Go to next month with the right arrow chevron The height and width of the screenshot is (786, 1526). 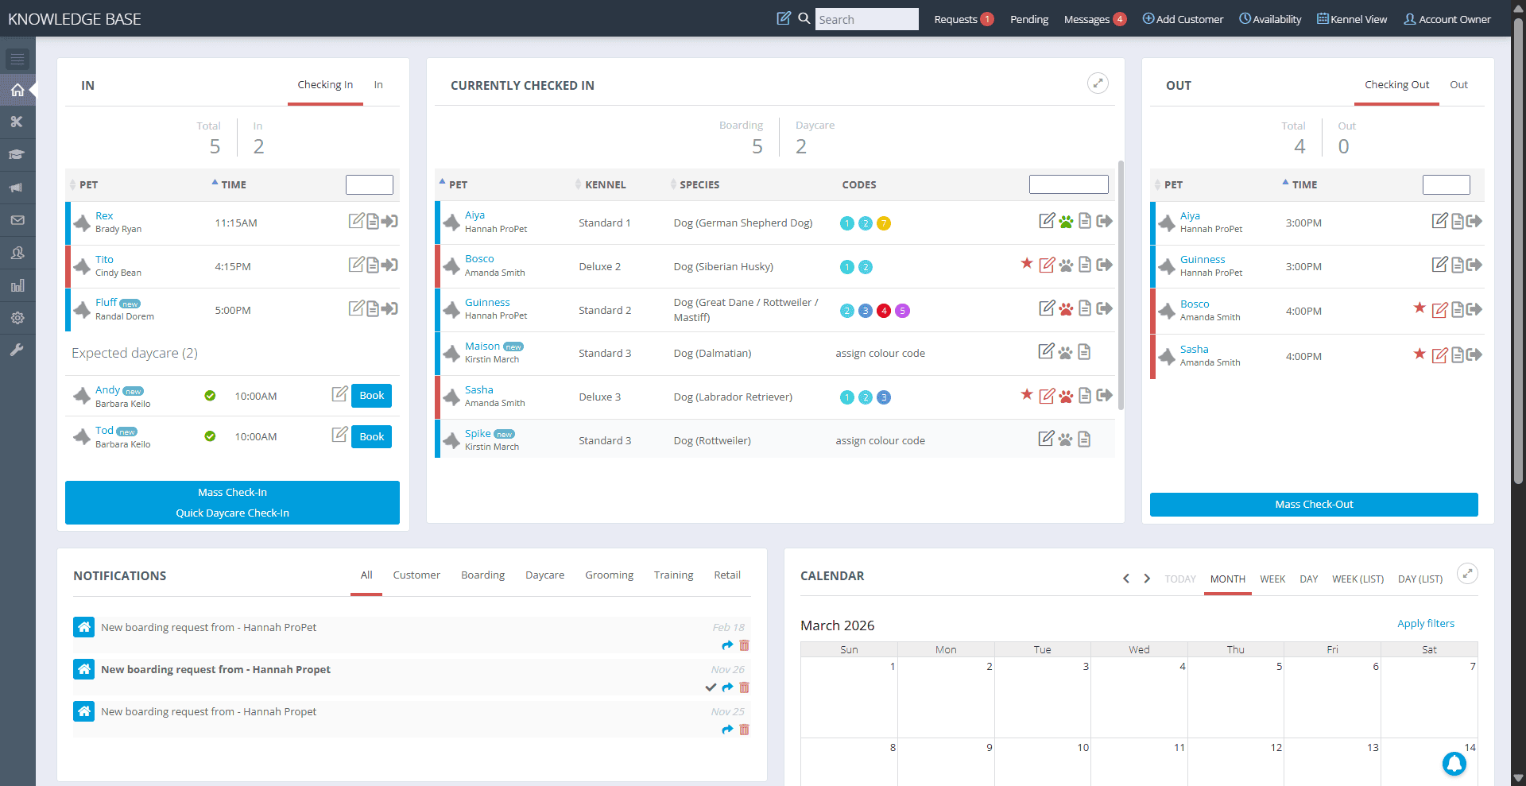1147,579
